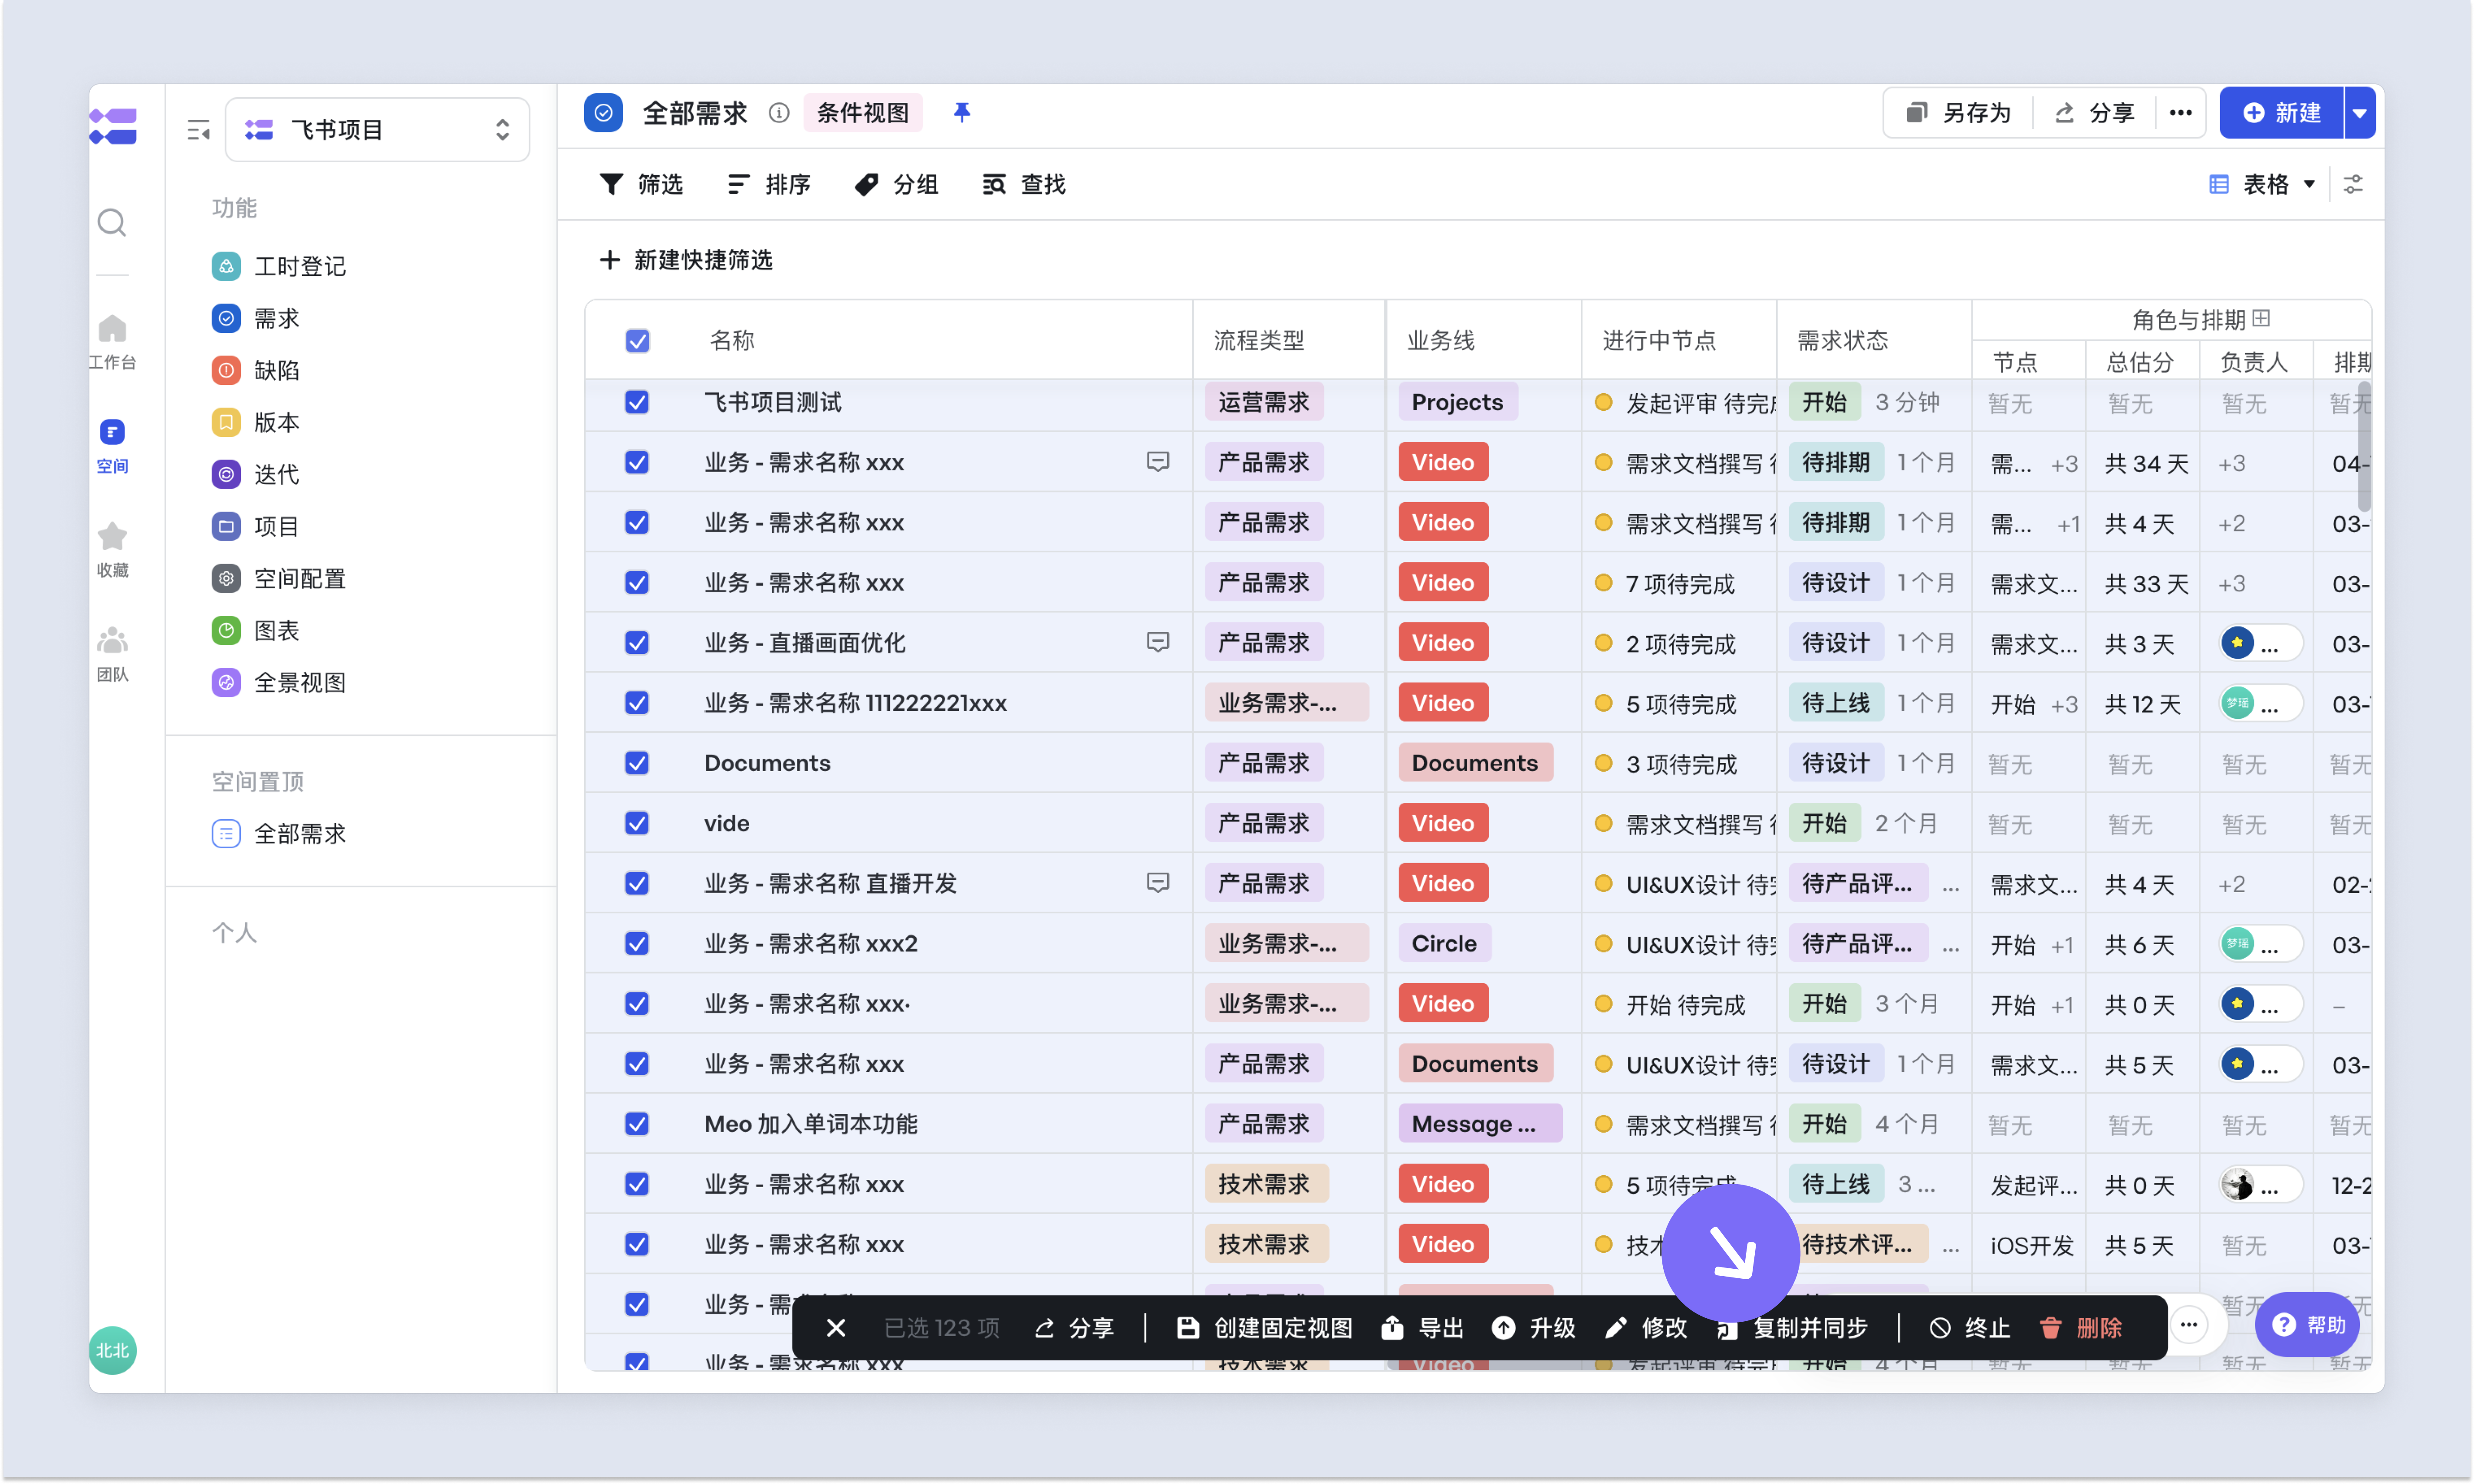Click the 创建固定视图 save icon button
The image size is (2474, 1484).
[x=1263, y=1328]
